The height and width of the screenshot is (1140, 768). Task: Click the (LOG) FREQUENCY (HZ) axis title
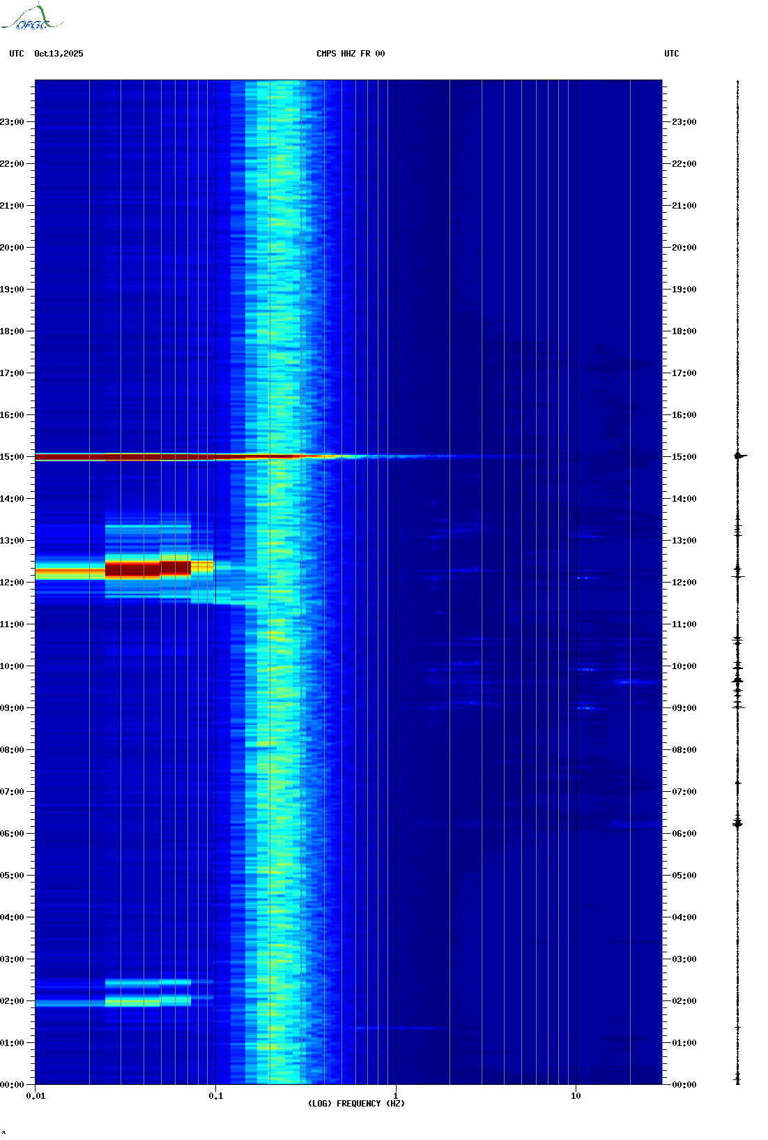tap(356, 1104)
